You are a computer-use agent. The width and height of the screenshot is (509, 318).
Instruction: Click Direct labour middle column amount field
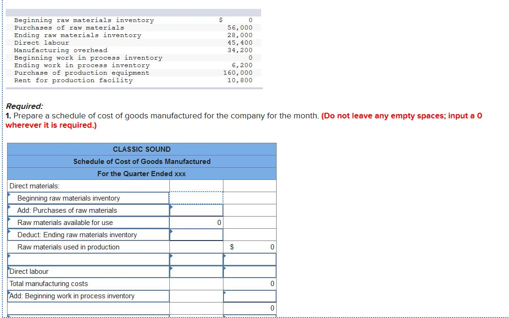click(x=196, y=271)
